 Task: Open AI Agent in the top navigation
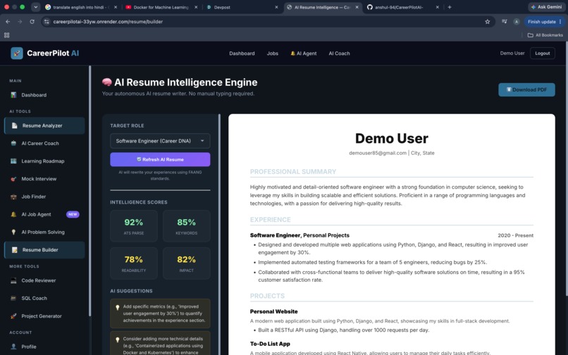(x=304, y=54)
